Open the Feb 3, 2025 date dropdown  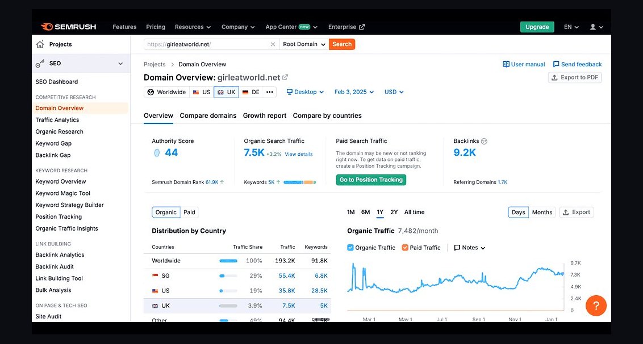pos(354,92)
